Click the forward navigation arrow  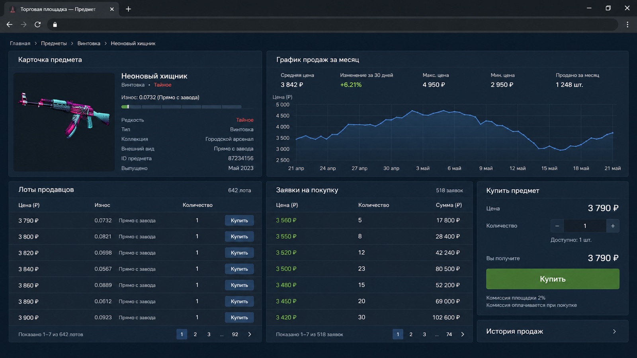pos(23,25)
